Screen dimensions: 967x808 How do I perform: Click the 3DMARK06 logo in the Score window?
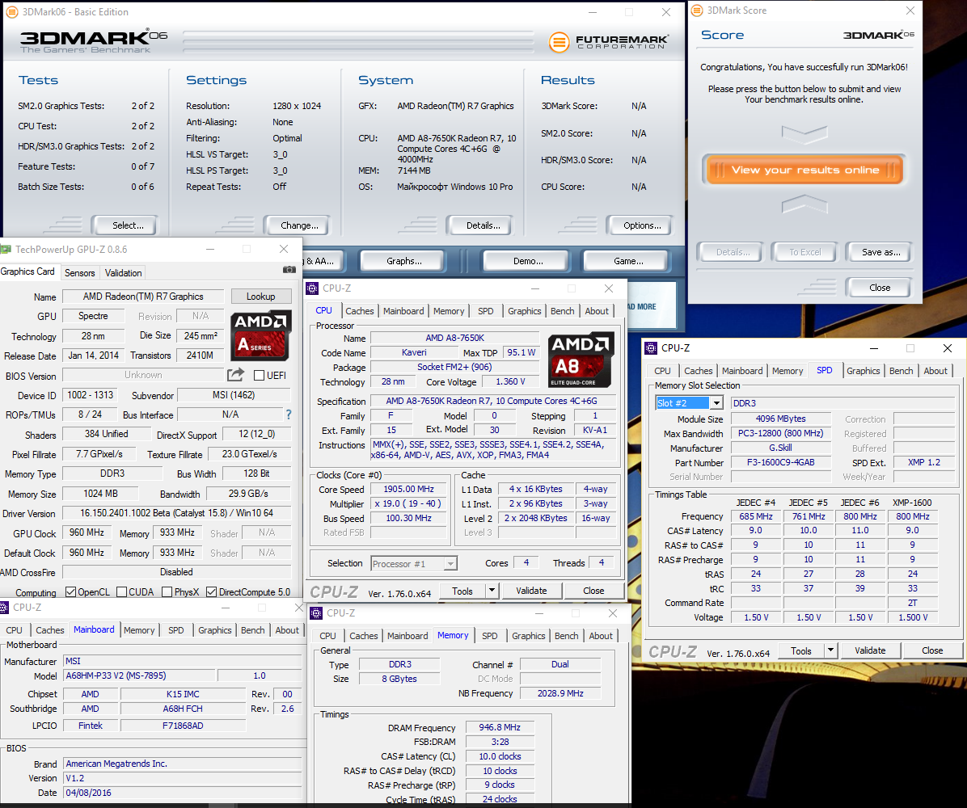878,35
